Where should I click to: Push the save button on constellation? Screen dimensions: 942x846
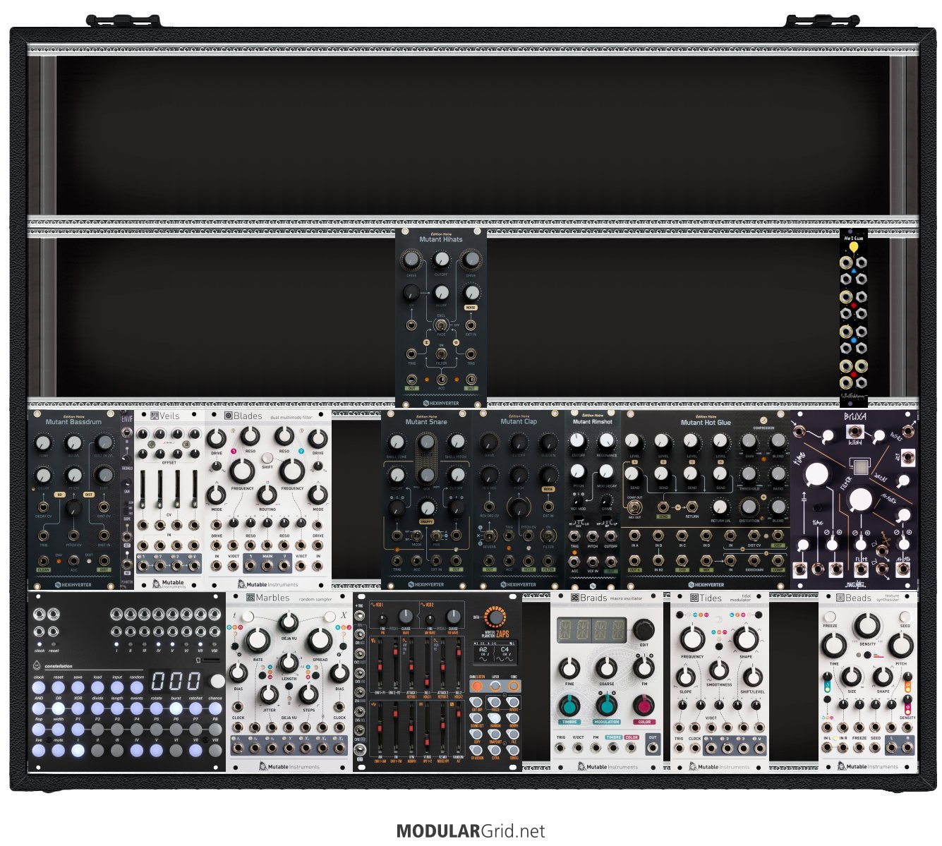78,688
